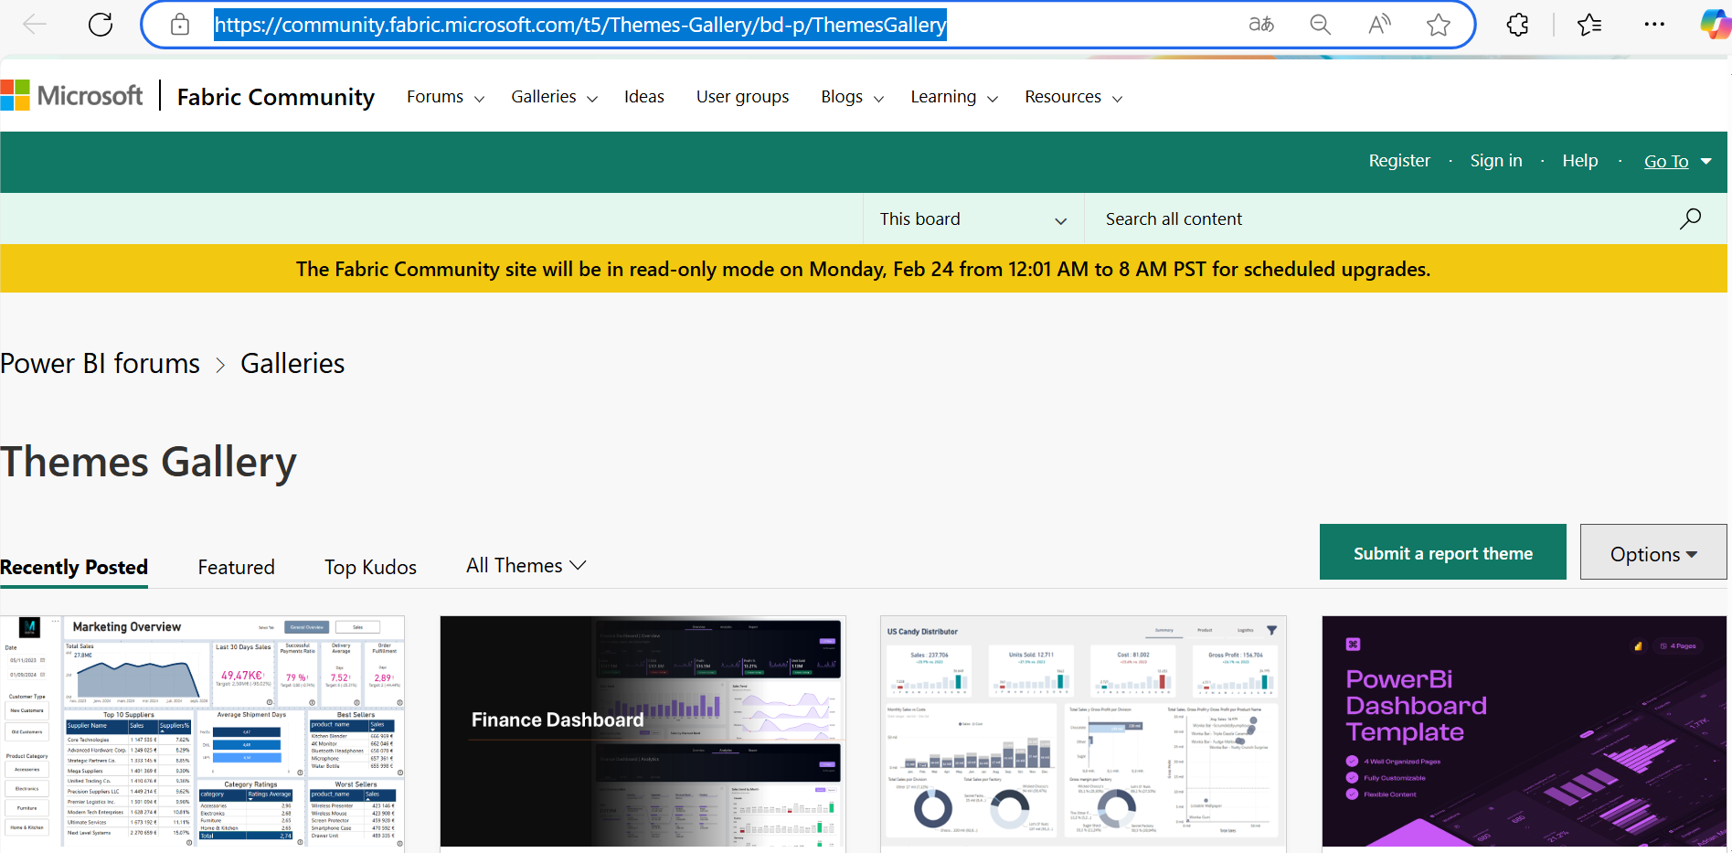Open the All Themes filter dropdown

pos(526,565)
